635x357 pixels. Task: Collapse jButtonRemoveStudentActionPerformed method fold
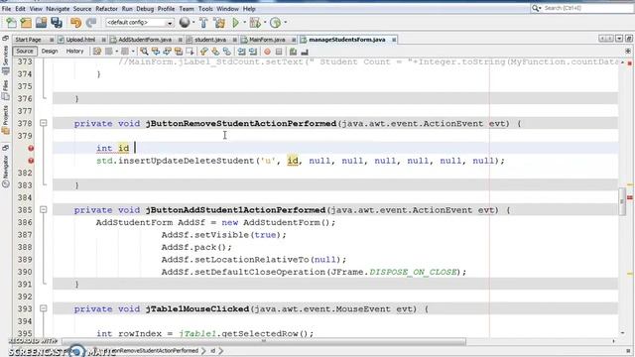pos(44,123)
